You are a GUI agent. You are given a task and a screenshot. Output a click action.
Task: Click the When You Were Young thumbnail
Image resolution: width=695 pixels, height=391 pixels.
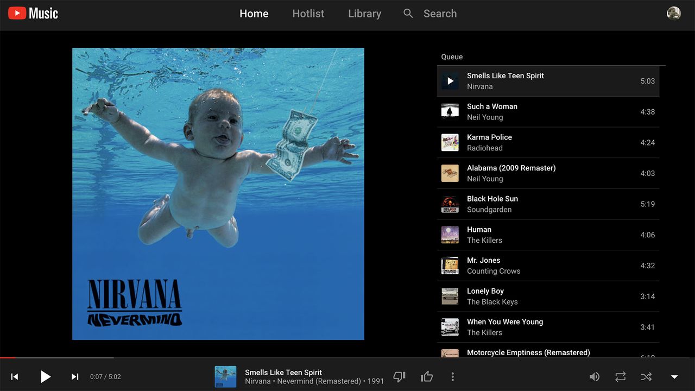point(450,327)
